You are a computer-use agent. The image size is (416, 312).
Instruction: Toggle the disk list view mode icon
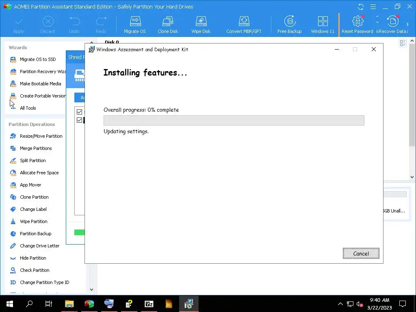pyautogui.click(x=403, y=43)
